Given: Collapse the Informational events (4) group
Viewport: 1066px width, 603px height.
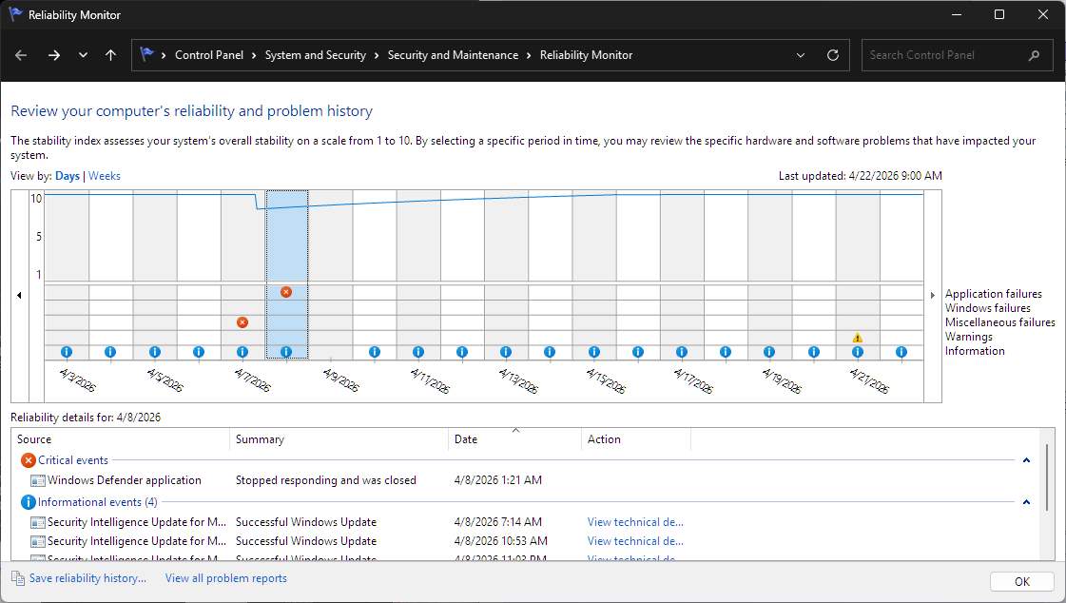Looking at the screenshot, I should (1027, 501).
